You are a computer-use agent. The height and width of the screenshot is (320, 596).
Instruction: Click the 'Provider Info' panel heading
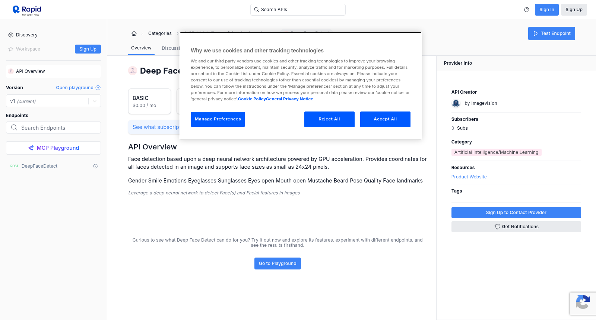(x=458, y=63)
